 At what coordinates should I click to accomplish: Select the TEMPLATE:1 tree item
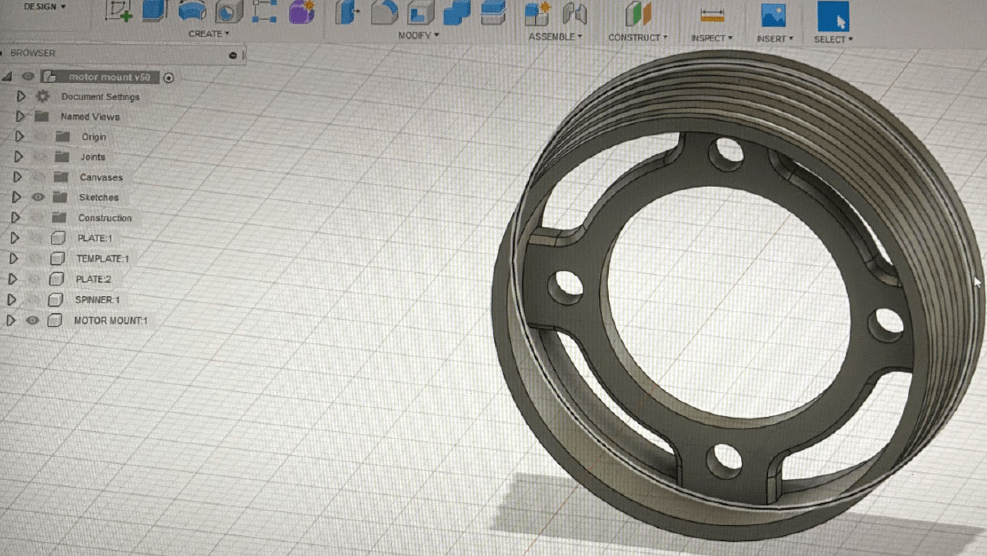tap(102, 259)
